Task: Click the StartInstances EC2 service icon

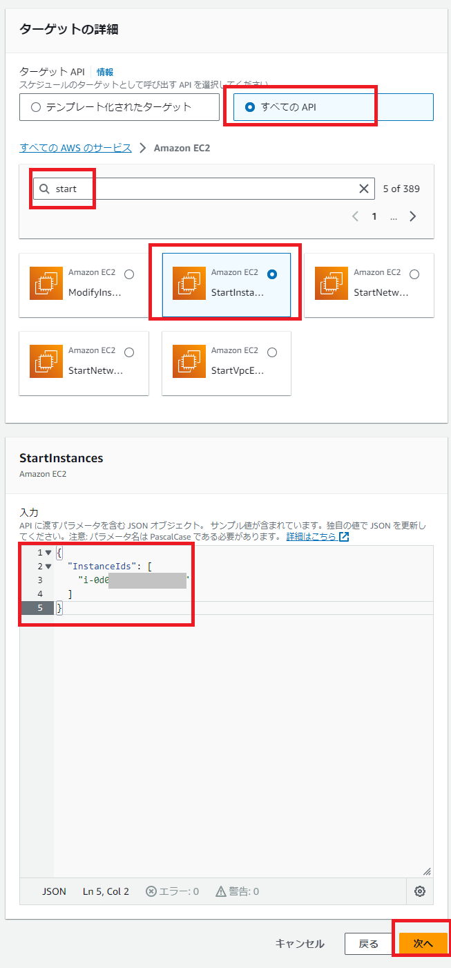Action: [x=184, y=283]
